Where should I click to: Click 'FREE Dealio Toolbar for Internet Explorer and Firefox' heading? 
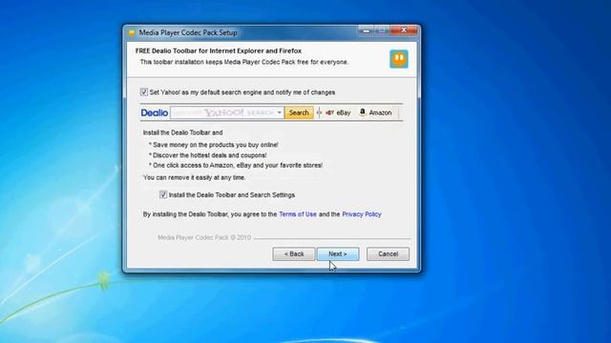point(219,50)
